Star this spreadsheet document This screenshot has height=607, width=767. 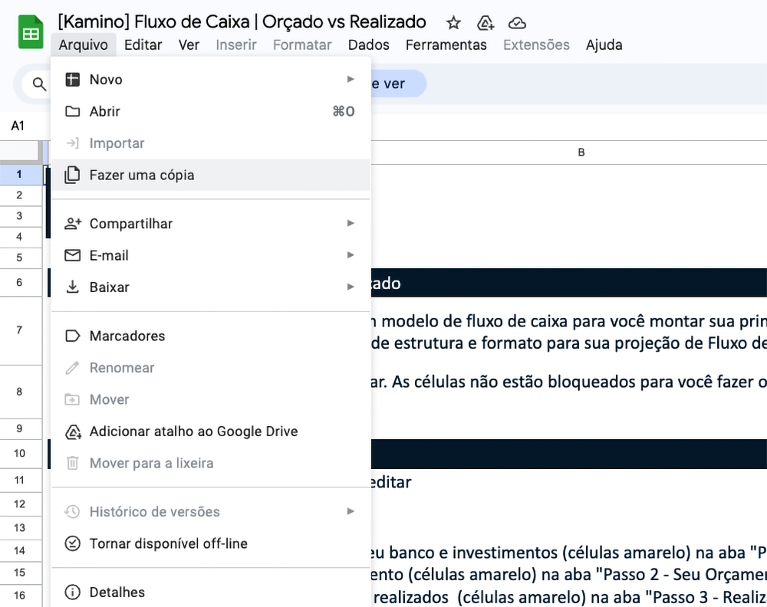click(453, 22)
